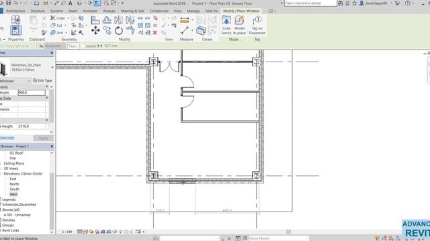
Task: Click the Array tool icon
Action: (140, 25)
